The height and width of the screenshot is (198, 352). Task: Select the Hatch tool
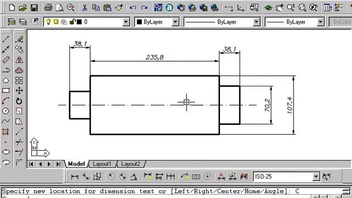(5, 131)
